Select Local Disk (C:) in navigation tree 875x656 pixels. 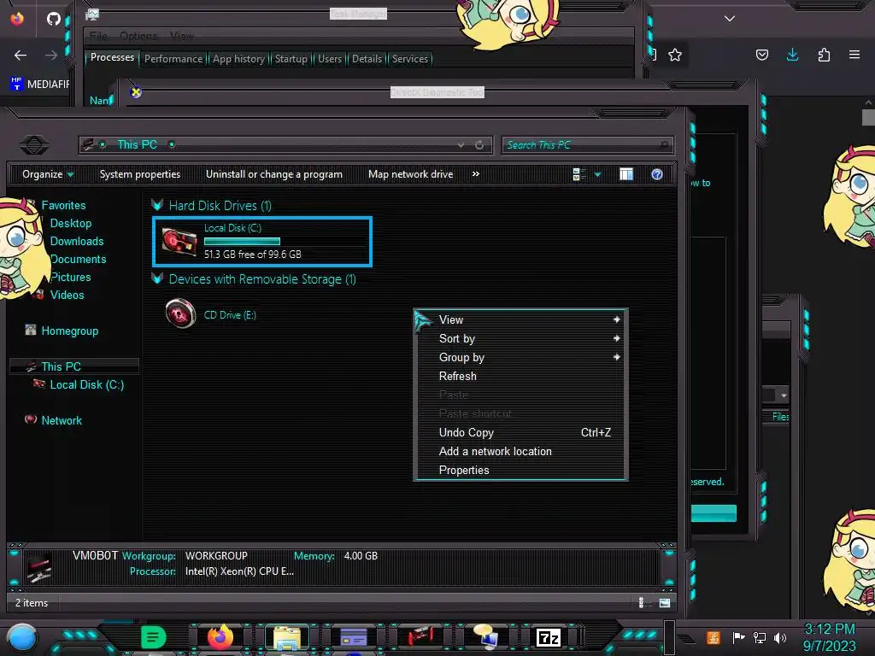[79, 384]
